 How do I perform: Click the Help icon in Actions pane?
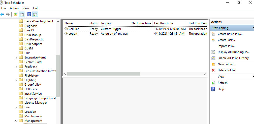point(213,89)
